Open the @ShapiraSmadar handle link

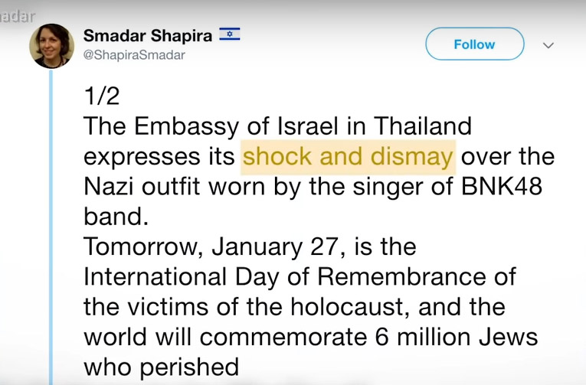coord(133,55)
